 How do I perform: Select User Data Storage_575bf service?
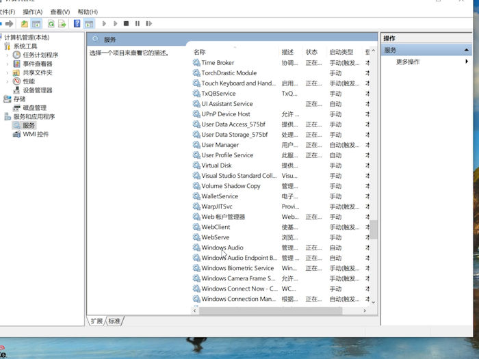point(281,135)
